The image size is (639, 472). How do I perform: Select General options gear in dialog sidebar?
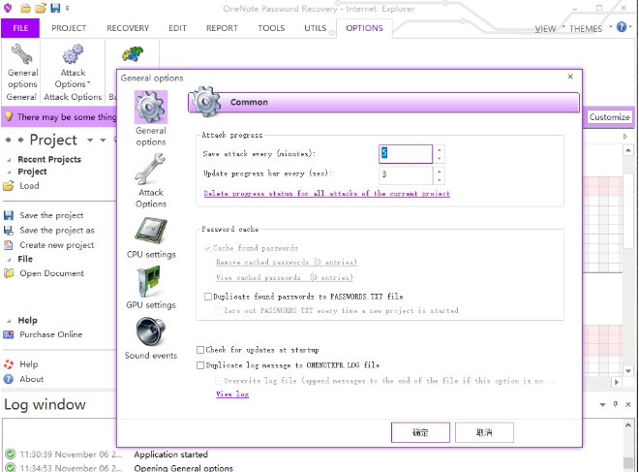[x=151, y=107]
